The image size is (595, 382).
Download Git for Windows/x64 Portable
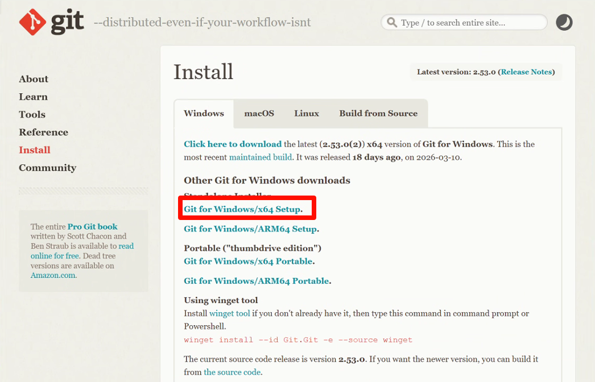pos(248,261)
